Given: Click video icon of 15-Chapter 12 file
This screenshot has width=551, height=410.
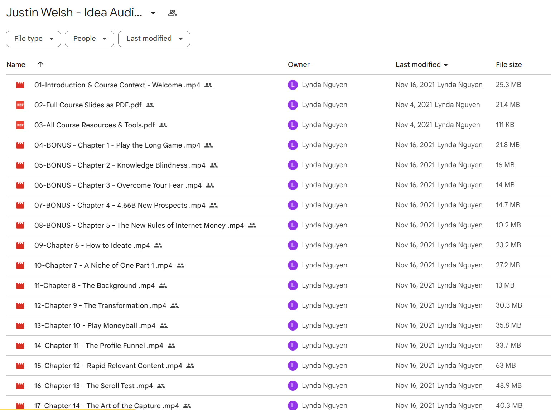Looking at the screenshot, I should 20,366.
